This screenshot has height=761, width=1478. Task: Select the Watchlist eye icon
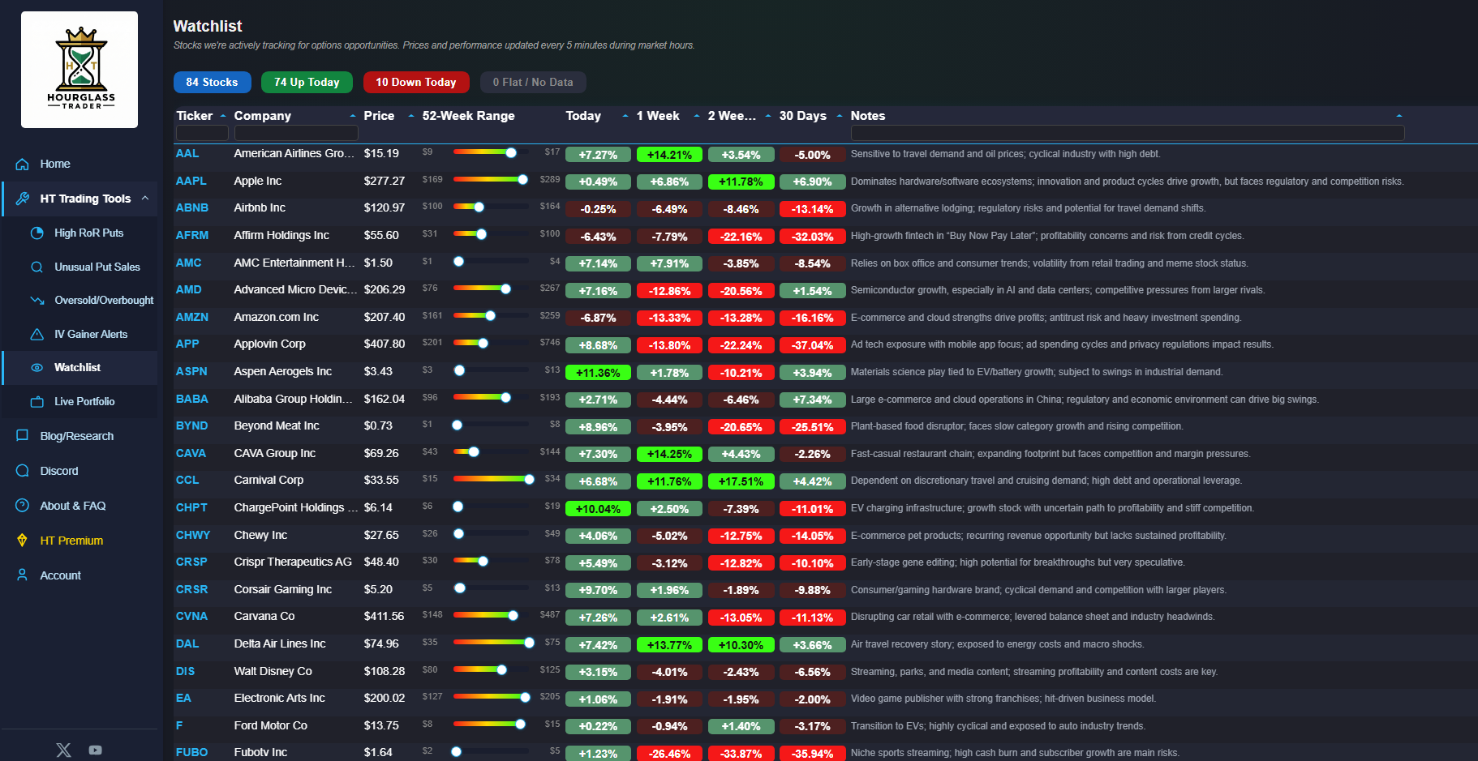pyautogui.click(x=37, y=367)
